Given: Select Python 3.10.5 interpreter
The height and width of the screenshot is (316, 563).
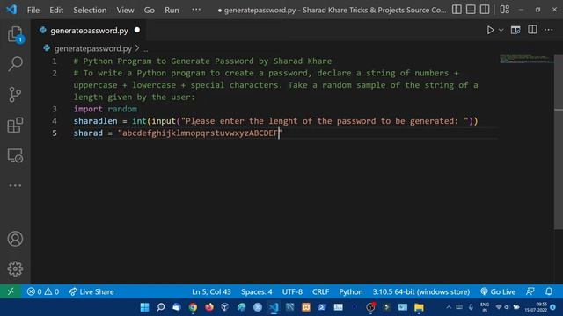Looking at the screenshot, I should pyautogui.click(x=420, y=291).
